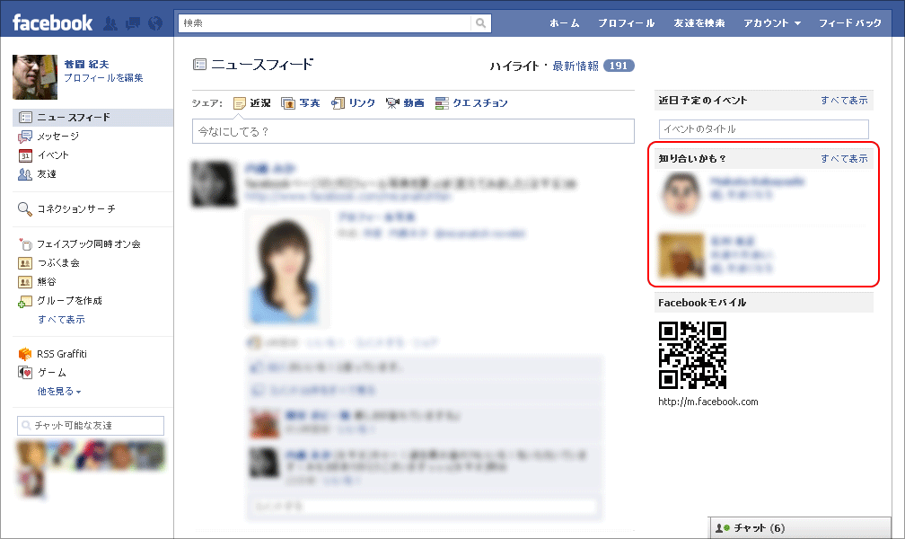The image size is (905, 539).
Task: Click the second suggested friend avatar
Action: [x=681, y=255]
